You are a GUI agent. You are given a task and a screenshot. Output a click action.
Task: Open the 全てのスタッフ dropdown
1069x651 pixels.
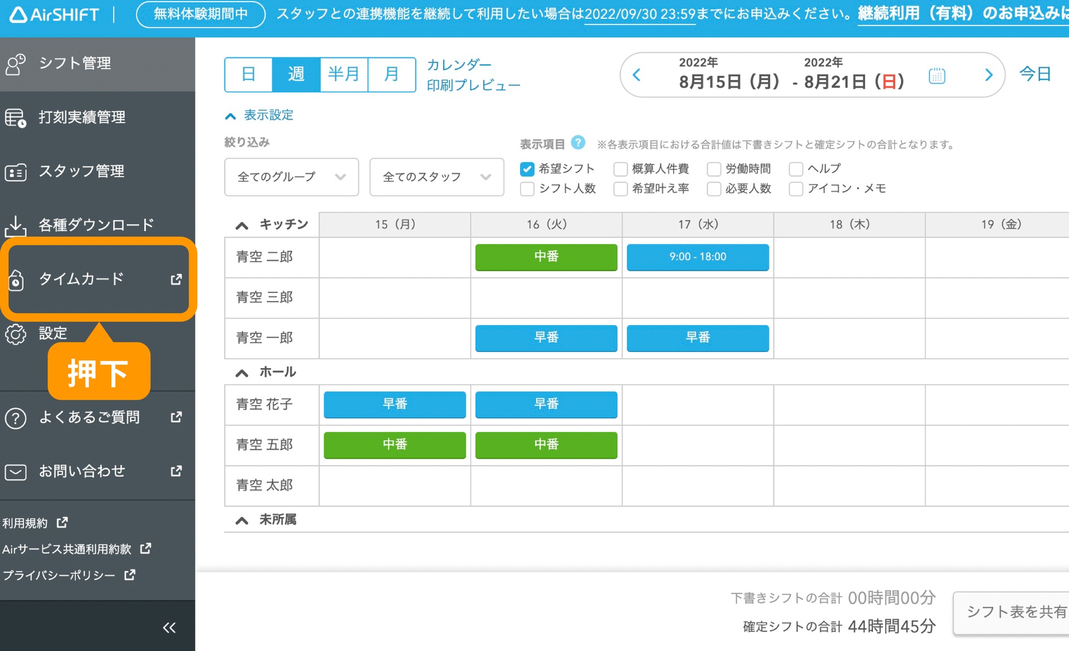(437, 177)
